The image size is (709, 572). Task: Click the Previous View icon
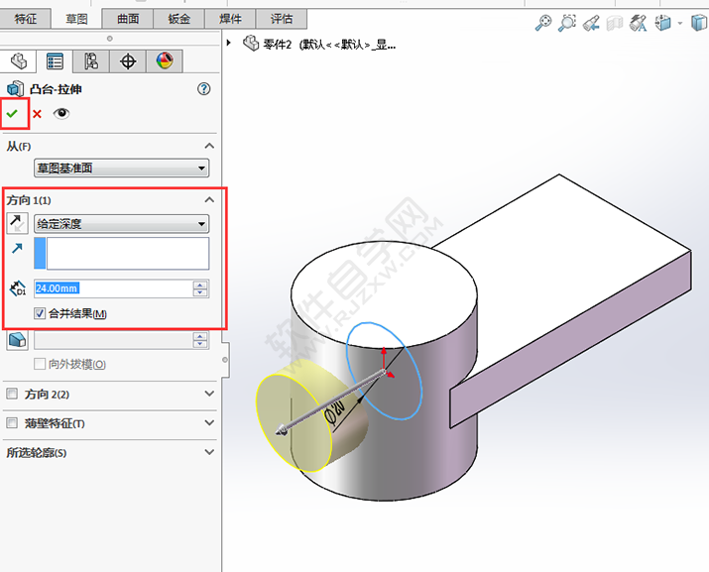coord(591,23)
